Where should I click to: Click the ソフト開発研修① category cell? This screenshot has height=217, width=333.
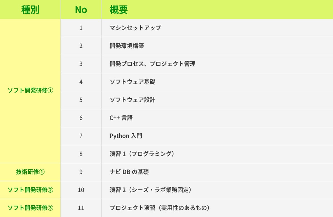tap(30, 91)
